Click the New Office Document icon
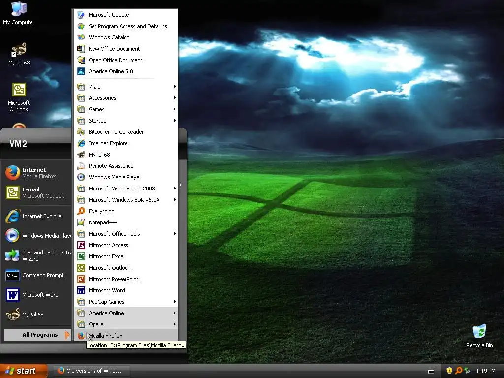This screenshot has height=378, width=504. pyautogui.click(x=81, y=49)
